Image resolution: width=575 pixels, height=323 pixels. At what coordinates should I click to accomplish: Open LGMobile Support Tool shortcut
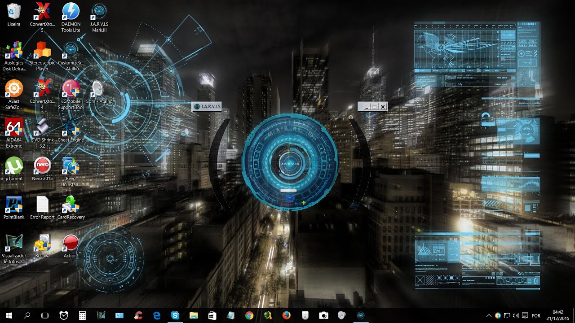click(x=71, y=95)
